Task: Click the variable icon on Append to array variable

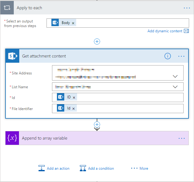Action: coord(12,138)
